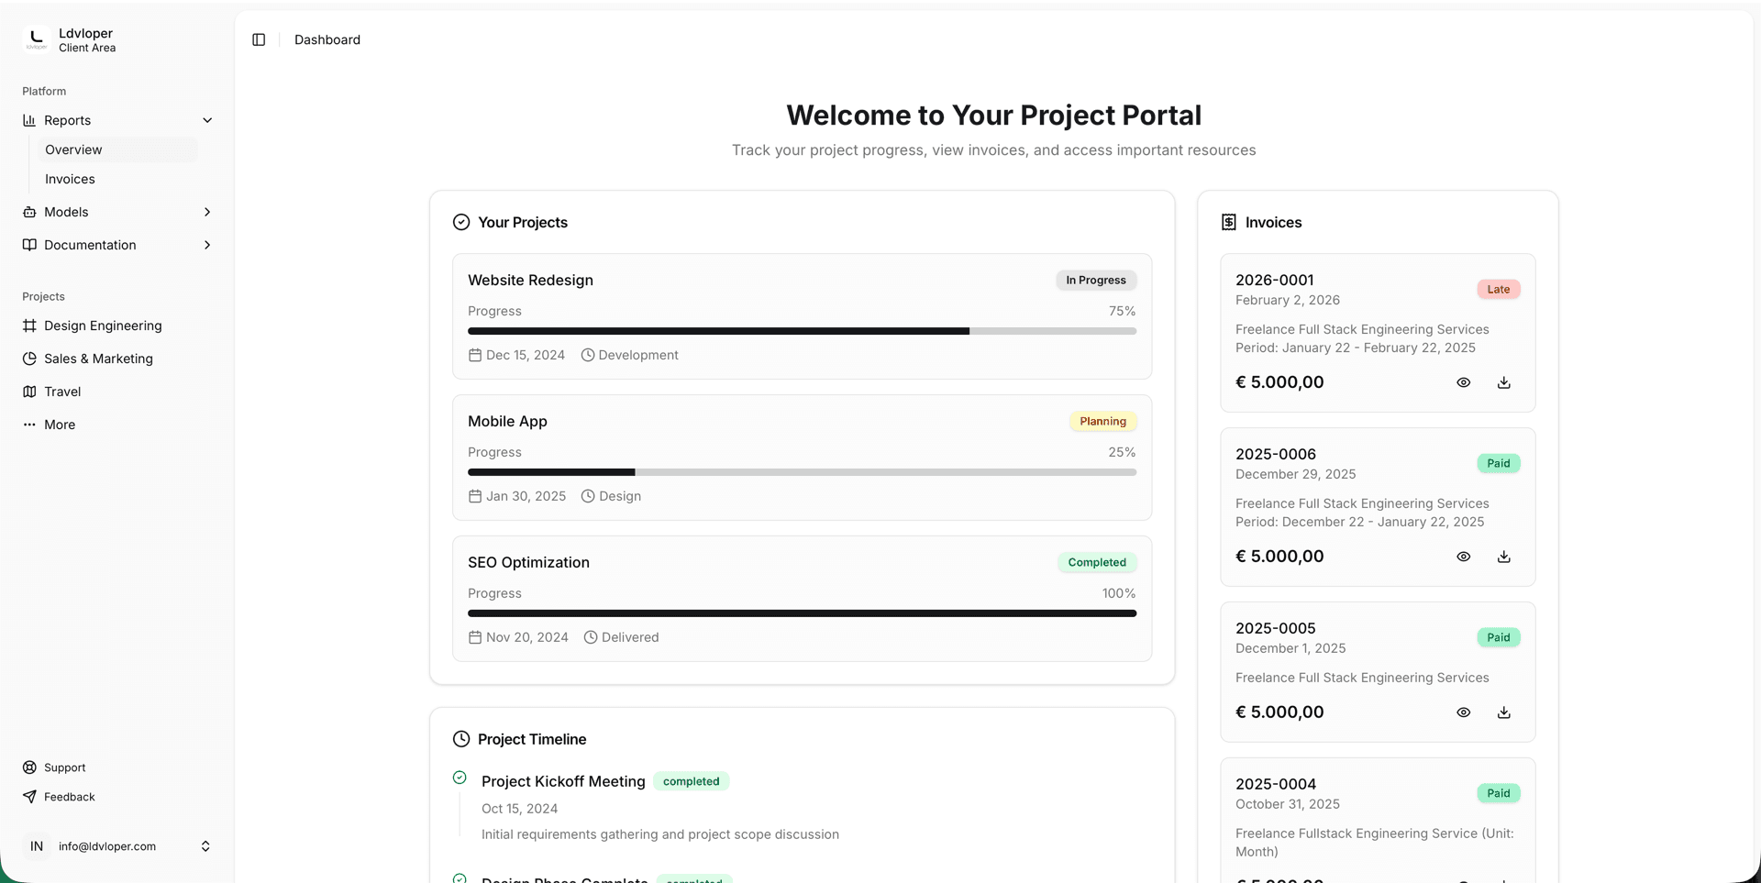Collapse the Reports section chevron
This screenshot has height=883, width=1761.
pos(207,120)
